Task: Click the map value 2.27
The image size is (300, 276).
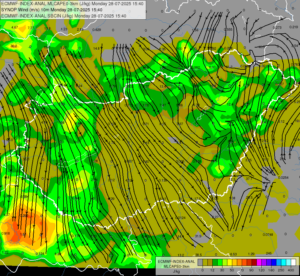Action: (x=215, y=217)
